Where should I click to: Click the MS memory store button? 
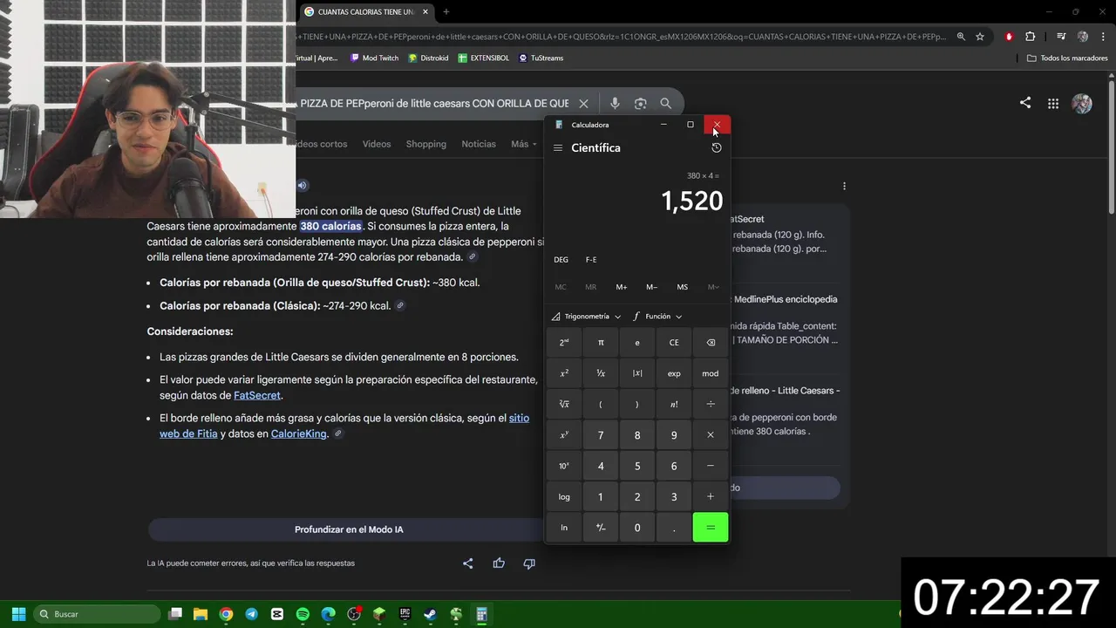coord(683,287)
